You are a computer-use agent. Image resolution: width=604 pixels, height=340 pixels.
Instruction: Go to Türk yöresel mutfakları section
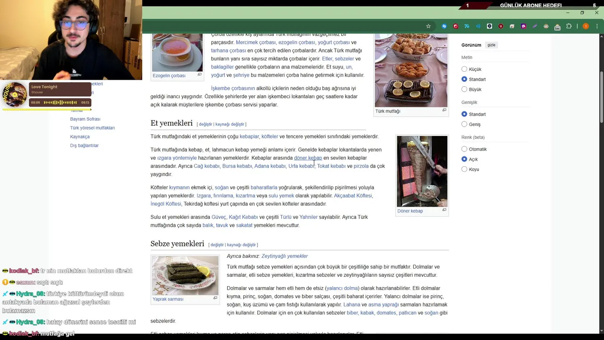[x=92, y=128]
